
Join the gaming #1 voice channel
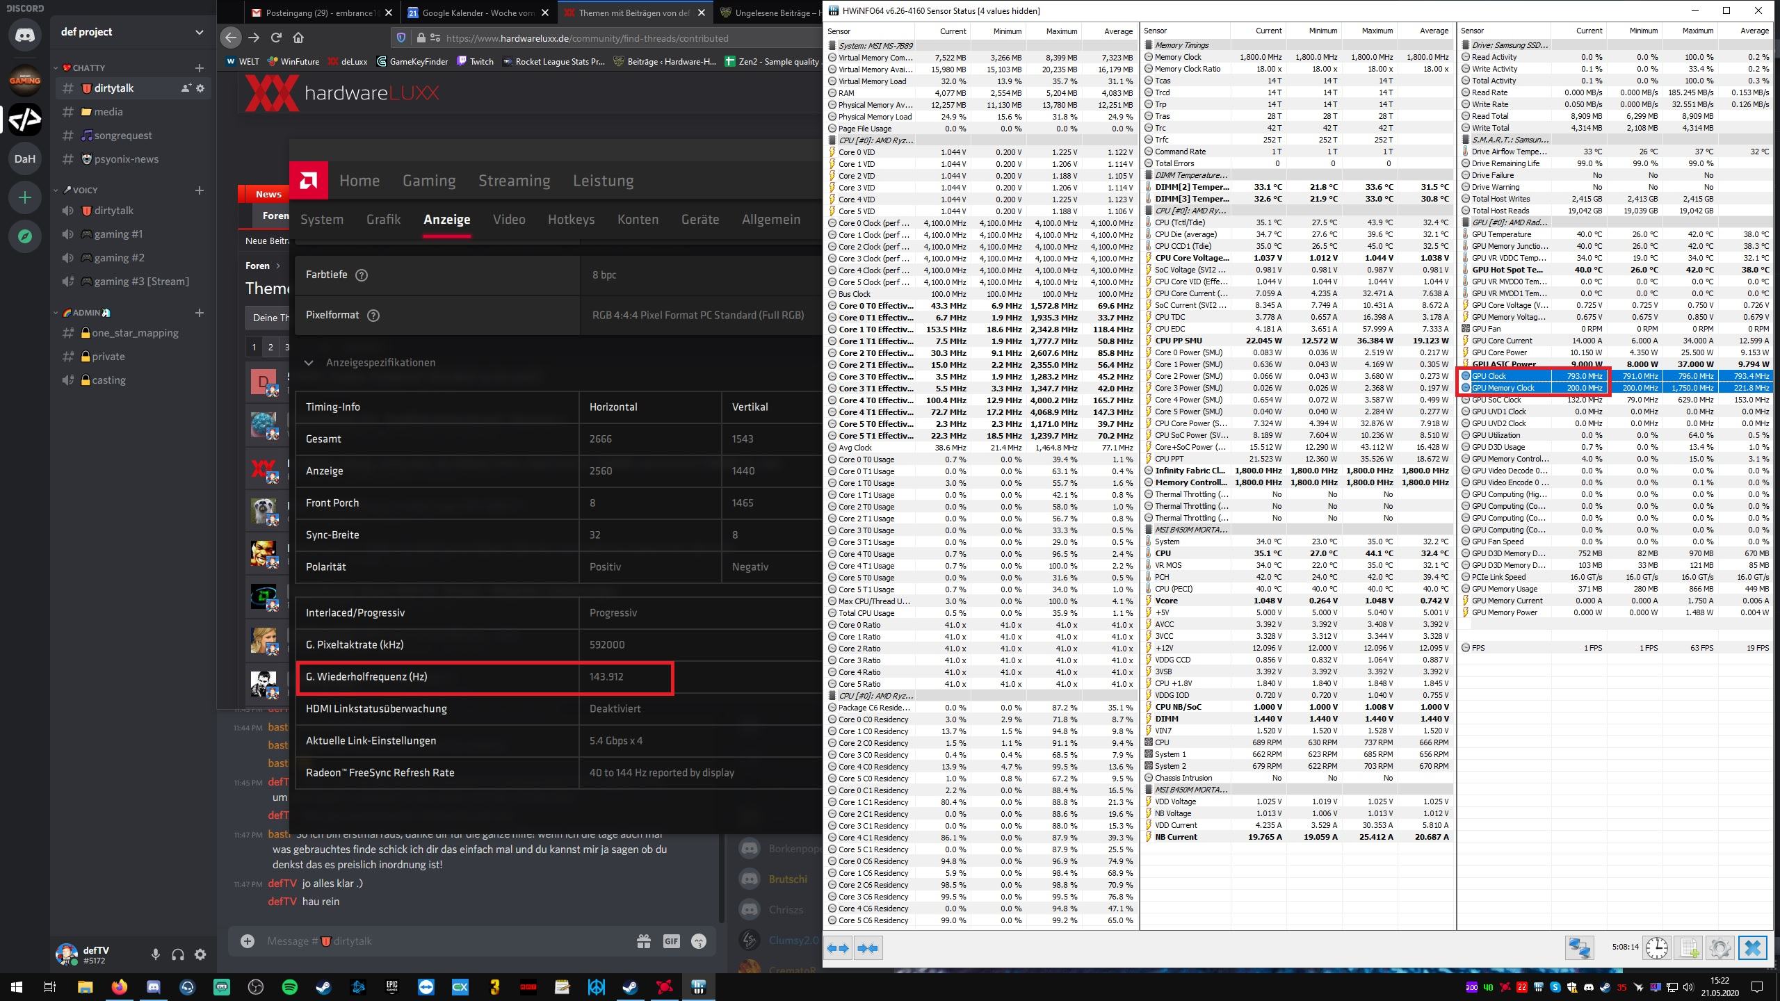pos(133,234)
